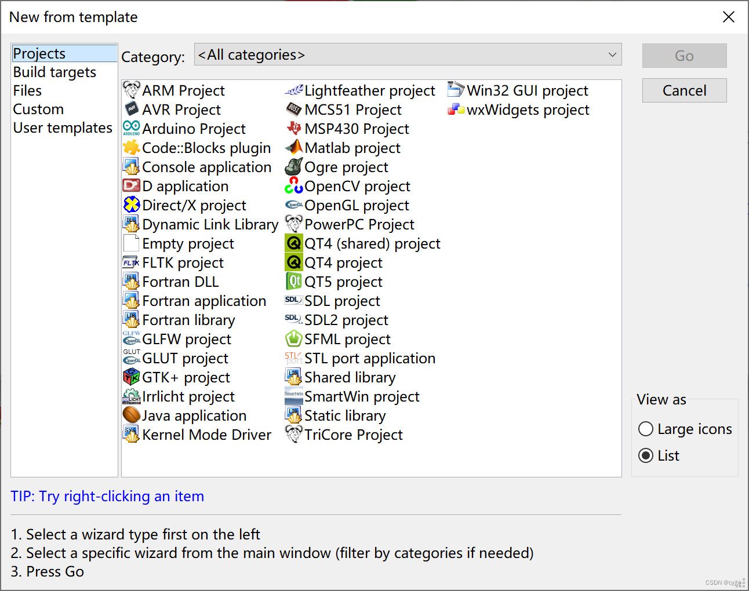The width and height of the screenshot is (749, 591).
Task: Select the Empty project blank page icon
Action: click(x=132, y=243)
